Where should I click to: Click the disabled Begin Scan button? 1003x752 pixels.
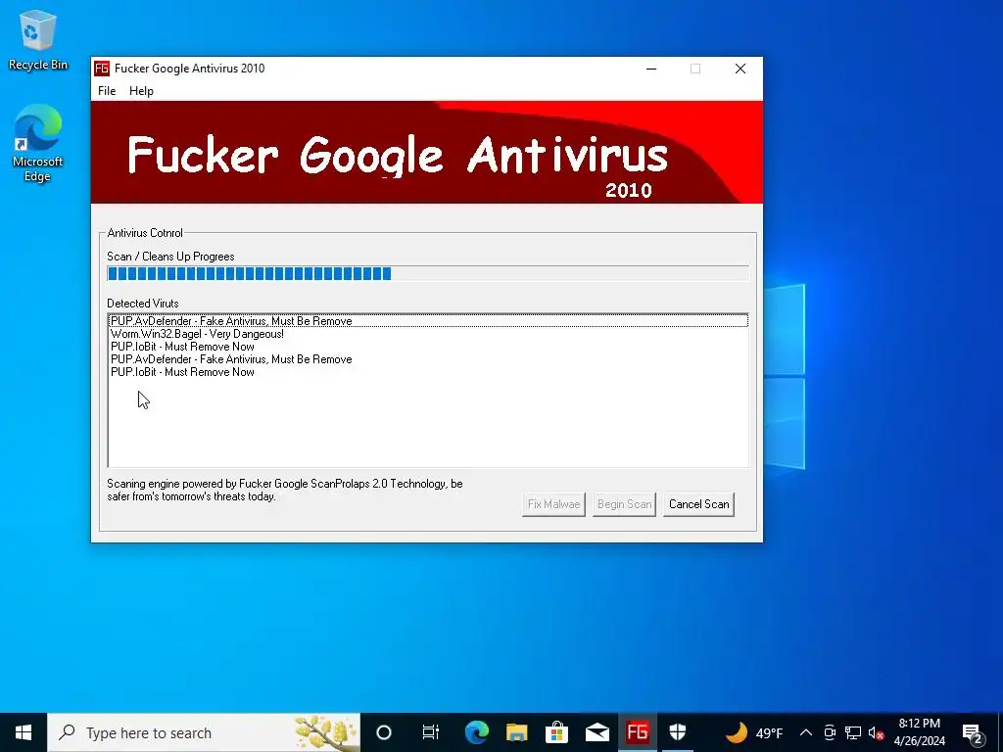pyautogui.click(x=624, y=504)
